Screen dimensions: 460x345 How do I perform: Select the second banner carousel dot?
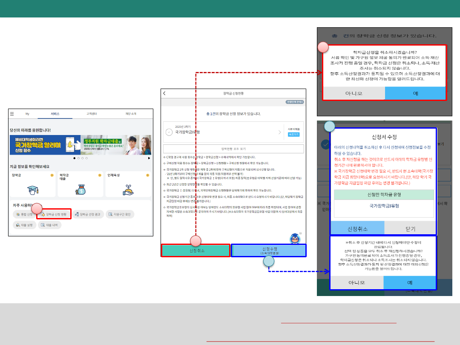(78, 158)
